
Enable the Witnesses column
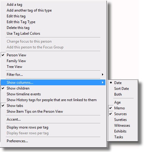click(x=122, y=125)
